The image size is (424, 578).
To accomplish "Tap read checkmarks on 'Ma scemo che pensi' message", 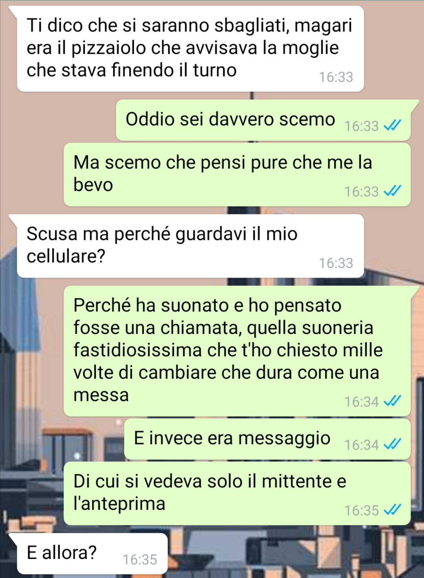I will point(392,191).
